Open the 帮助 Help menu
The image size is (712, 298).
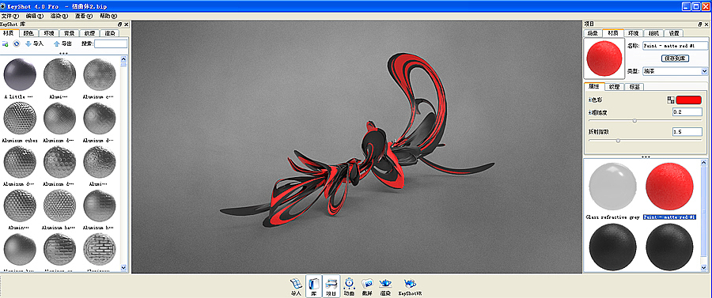tap(108, 16)
